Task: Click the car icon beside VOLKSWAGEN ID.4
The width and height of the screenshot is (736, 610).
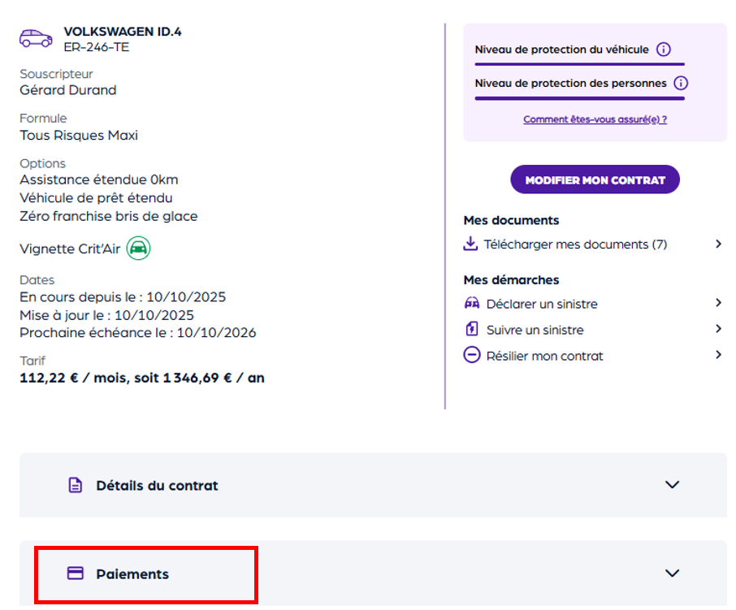Action: [35, 38]
